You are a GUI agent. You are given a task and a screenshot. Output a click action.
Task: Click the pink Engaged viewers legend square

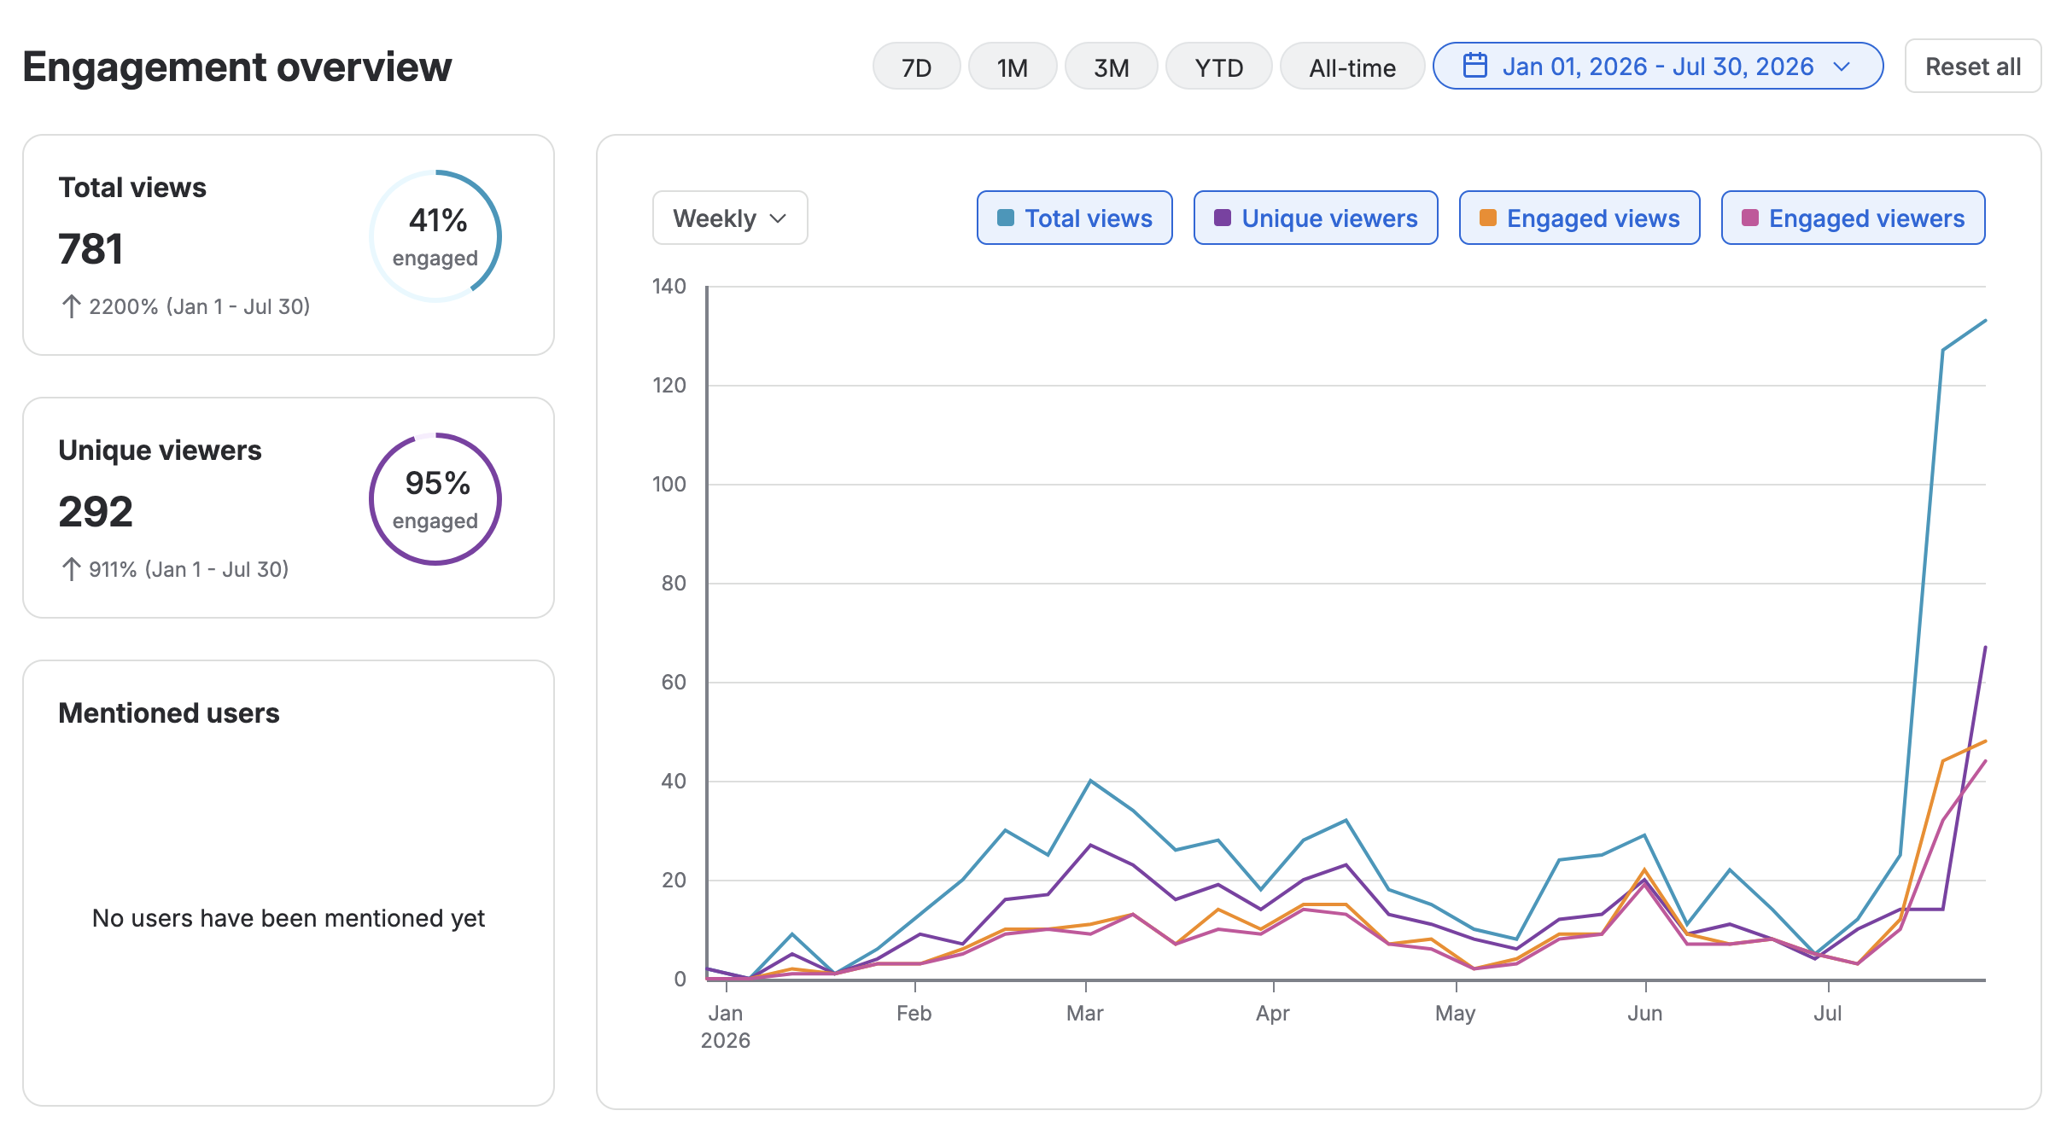tap(1750, 218)
